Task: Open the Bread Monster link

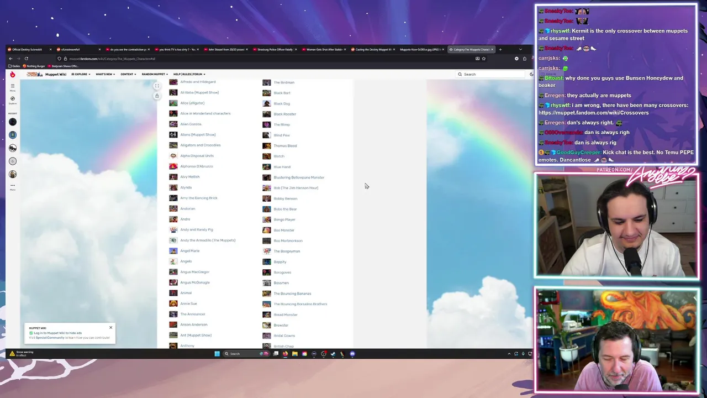Action: point(285,315)
